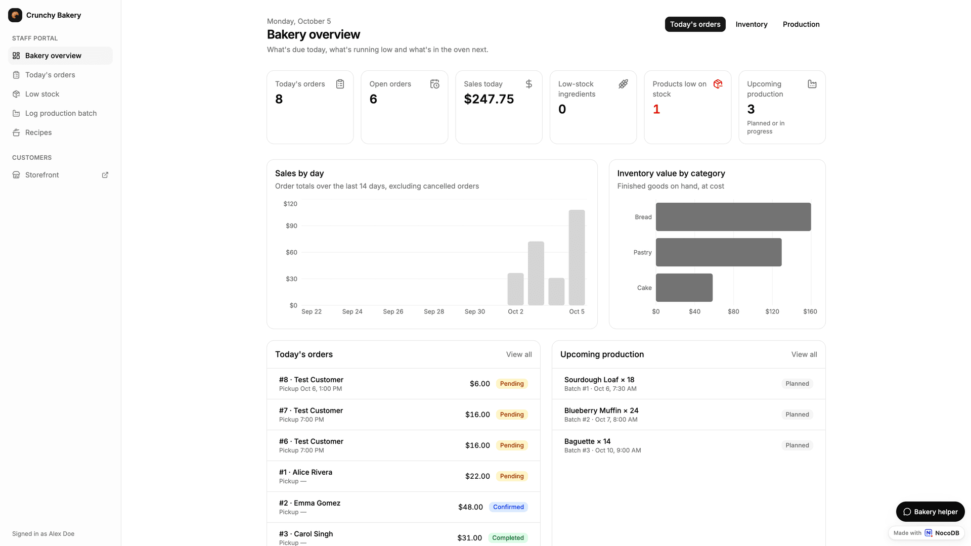
Task: Click the Storefront external link icon
Action: point(105,175)
